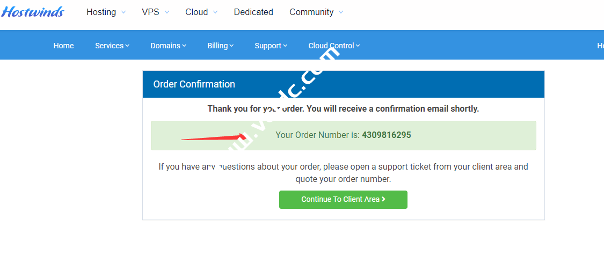Click the chevron next to Hosting
This screenshot has height=270, width=604.
click(123, 12)
